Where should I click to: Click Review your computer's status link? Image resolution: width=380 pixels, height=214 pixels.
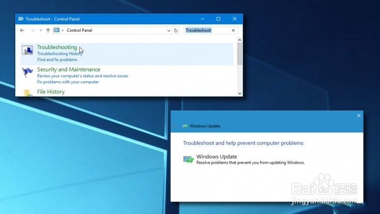click(82, 76)
